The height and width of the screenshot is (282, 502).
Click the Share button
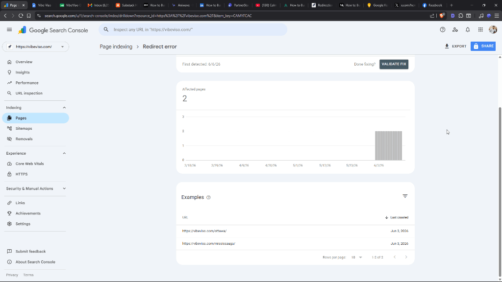483,47
